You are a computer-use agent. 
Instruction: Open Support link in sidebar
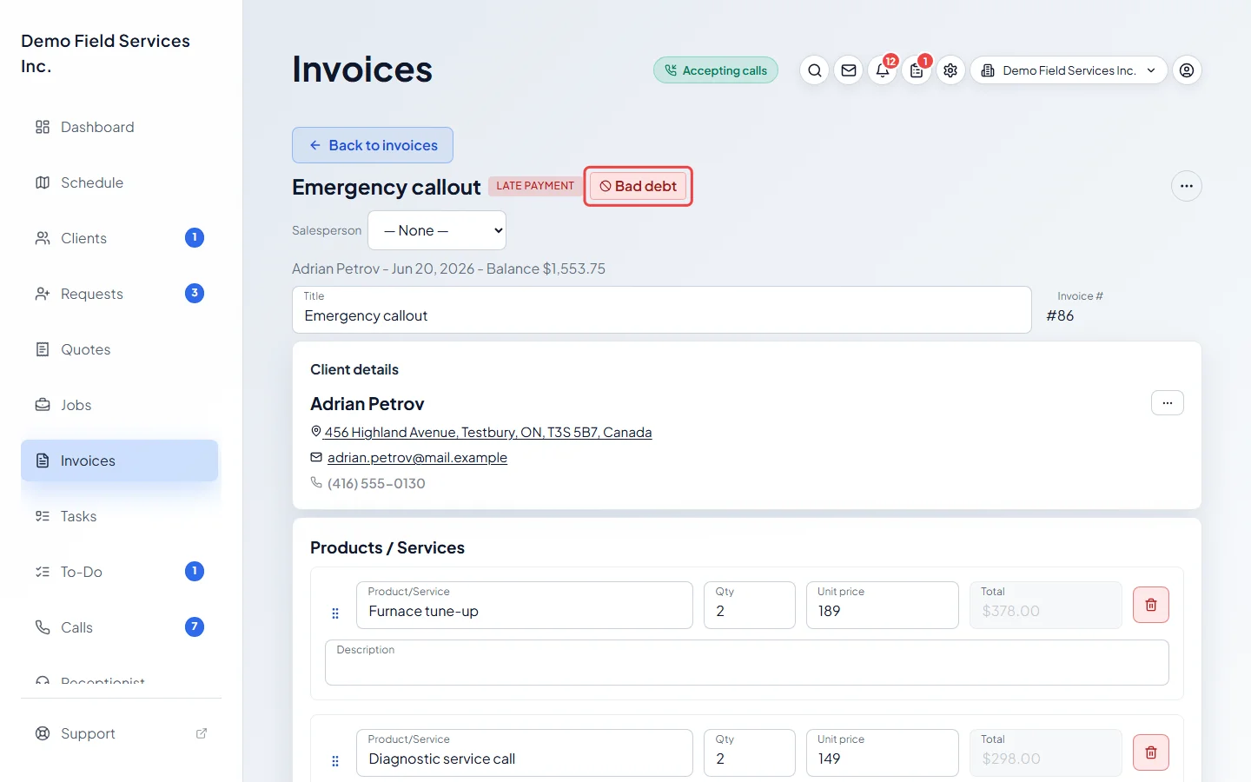tap(120, 733)
